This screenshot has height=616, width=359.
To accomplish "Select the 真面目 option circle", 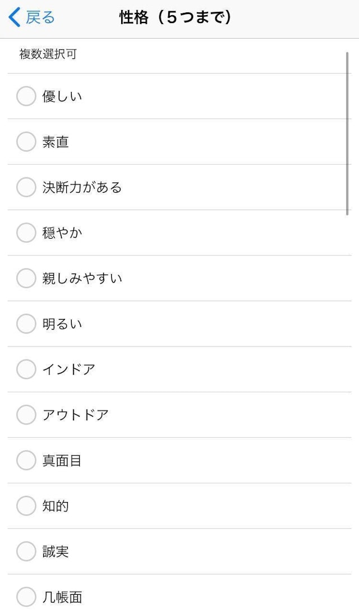I will (x=26, y=460).
